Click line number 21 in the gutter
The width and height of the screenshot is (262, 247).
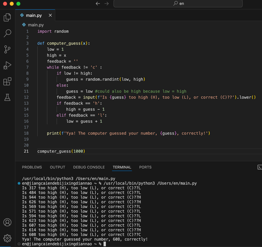(x=26, y=151)
